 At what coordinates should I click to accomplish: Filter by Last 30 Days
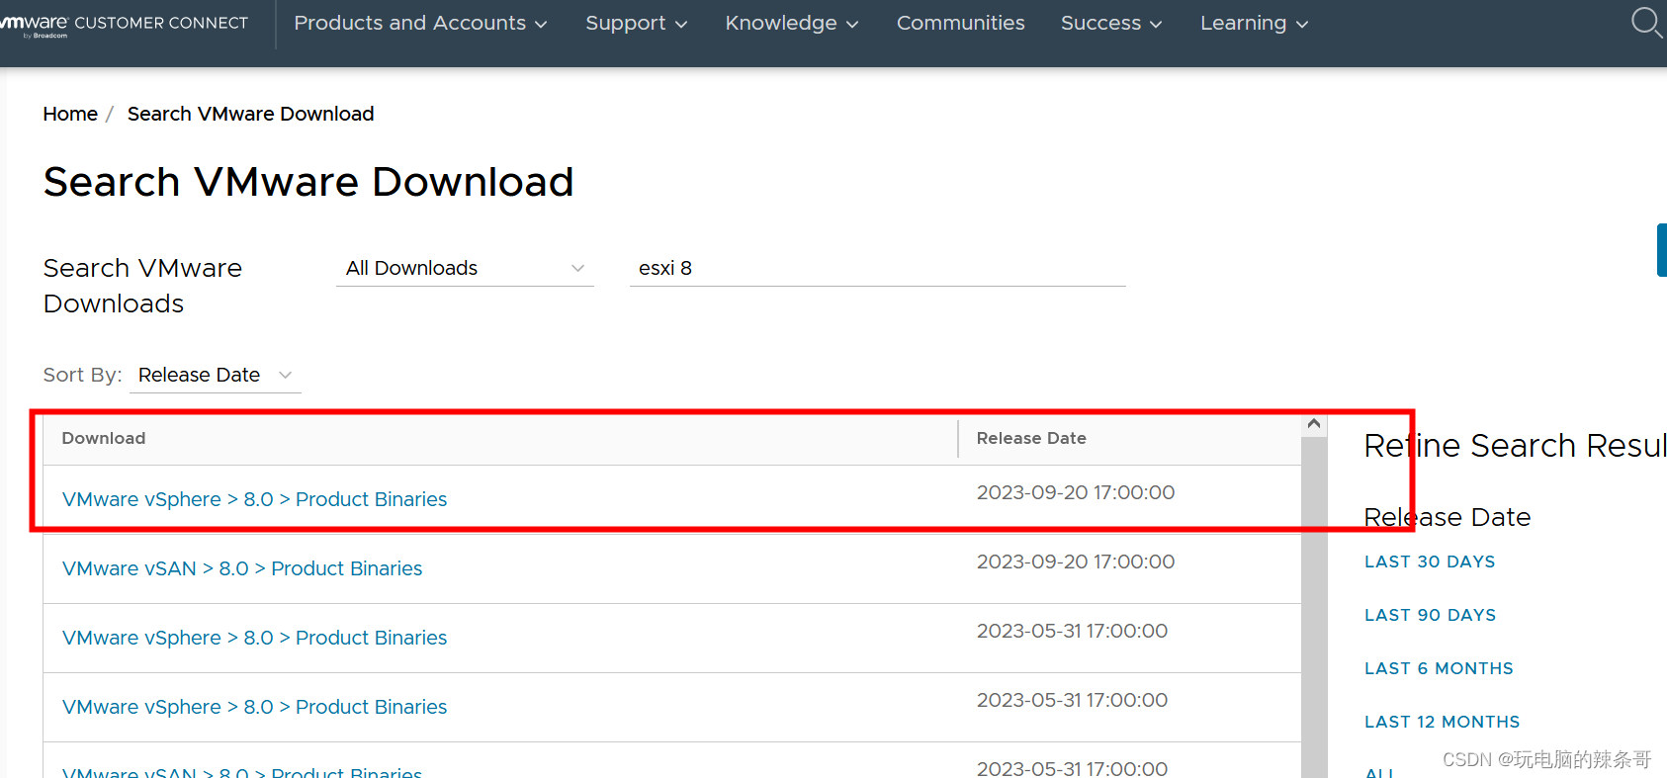[1430, 562]
